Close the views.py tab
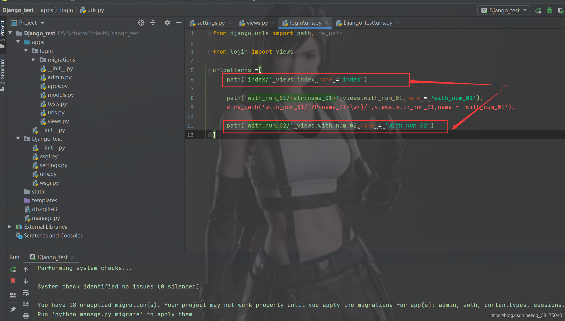565x321 pixels. tap(273, 23)
